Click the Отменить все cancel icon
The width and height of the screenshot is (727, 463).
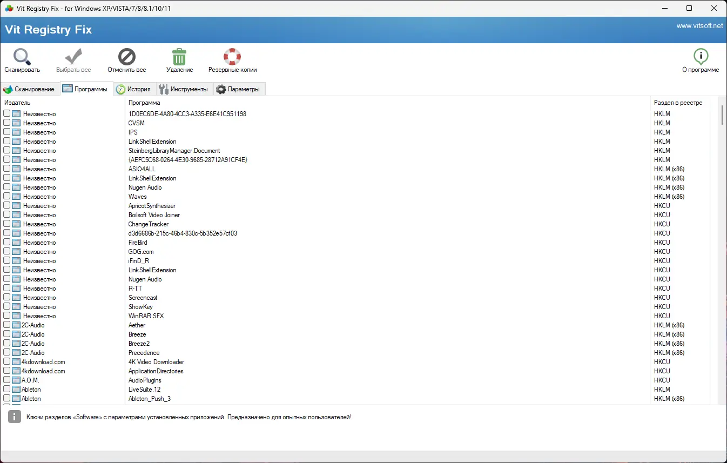point(127,57)
